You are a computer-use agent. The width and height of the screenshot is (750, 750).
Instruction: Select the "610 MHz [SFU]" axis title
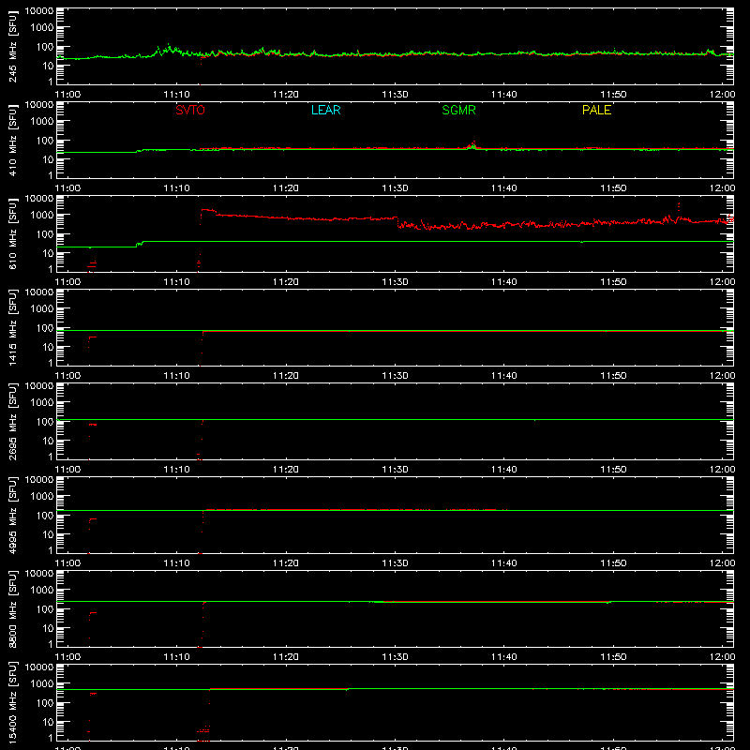pos(12,233)
